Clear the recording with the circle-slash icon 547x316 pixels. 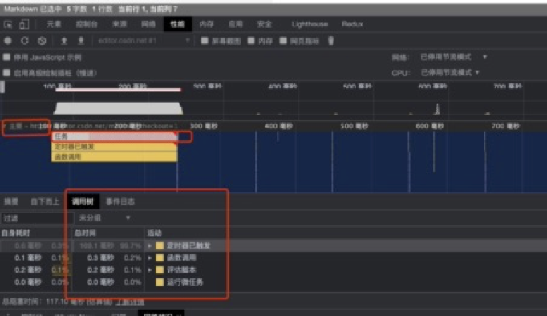(42, 41)
